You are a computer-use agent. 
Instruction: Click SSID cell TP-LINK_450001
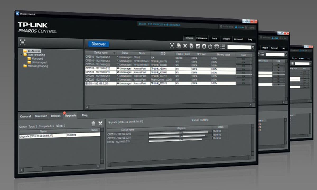pyautogui.click(x=163, y=68)
